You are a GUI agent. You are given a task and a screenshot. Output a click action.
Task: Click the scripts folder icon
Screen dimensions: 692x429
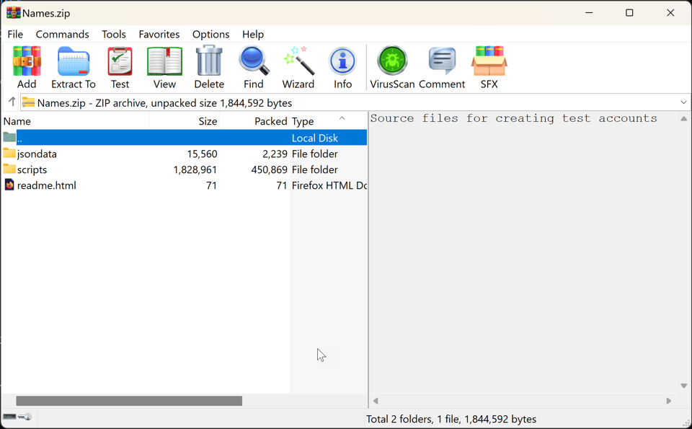point(9,169)
